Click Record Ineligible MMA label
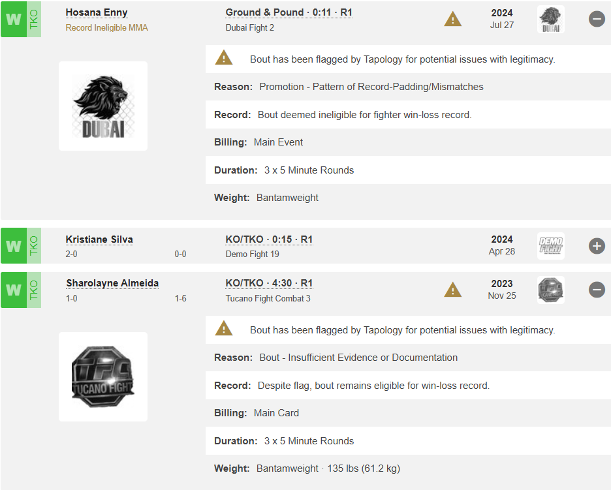 (107, 27)
